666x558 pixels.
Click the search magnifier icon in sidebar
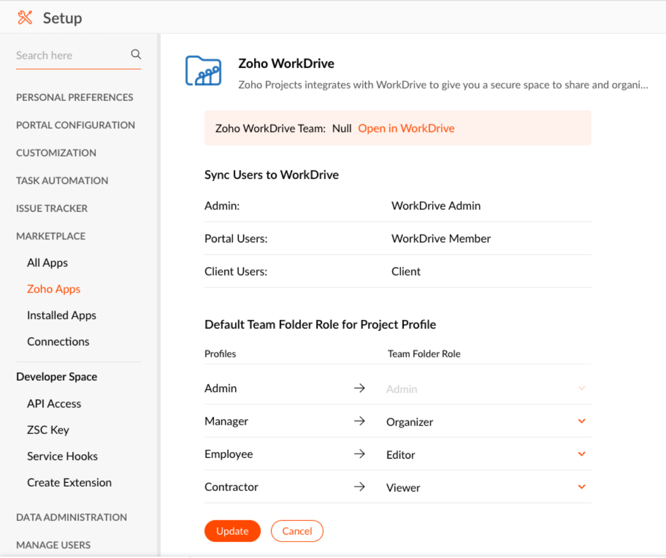point(135,54)
